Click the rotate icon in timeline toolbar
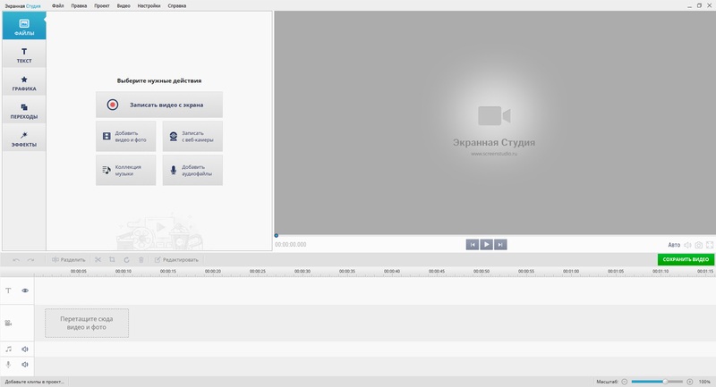The image size is (716, 387). coord(127,259)
